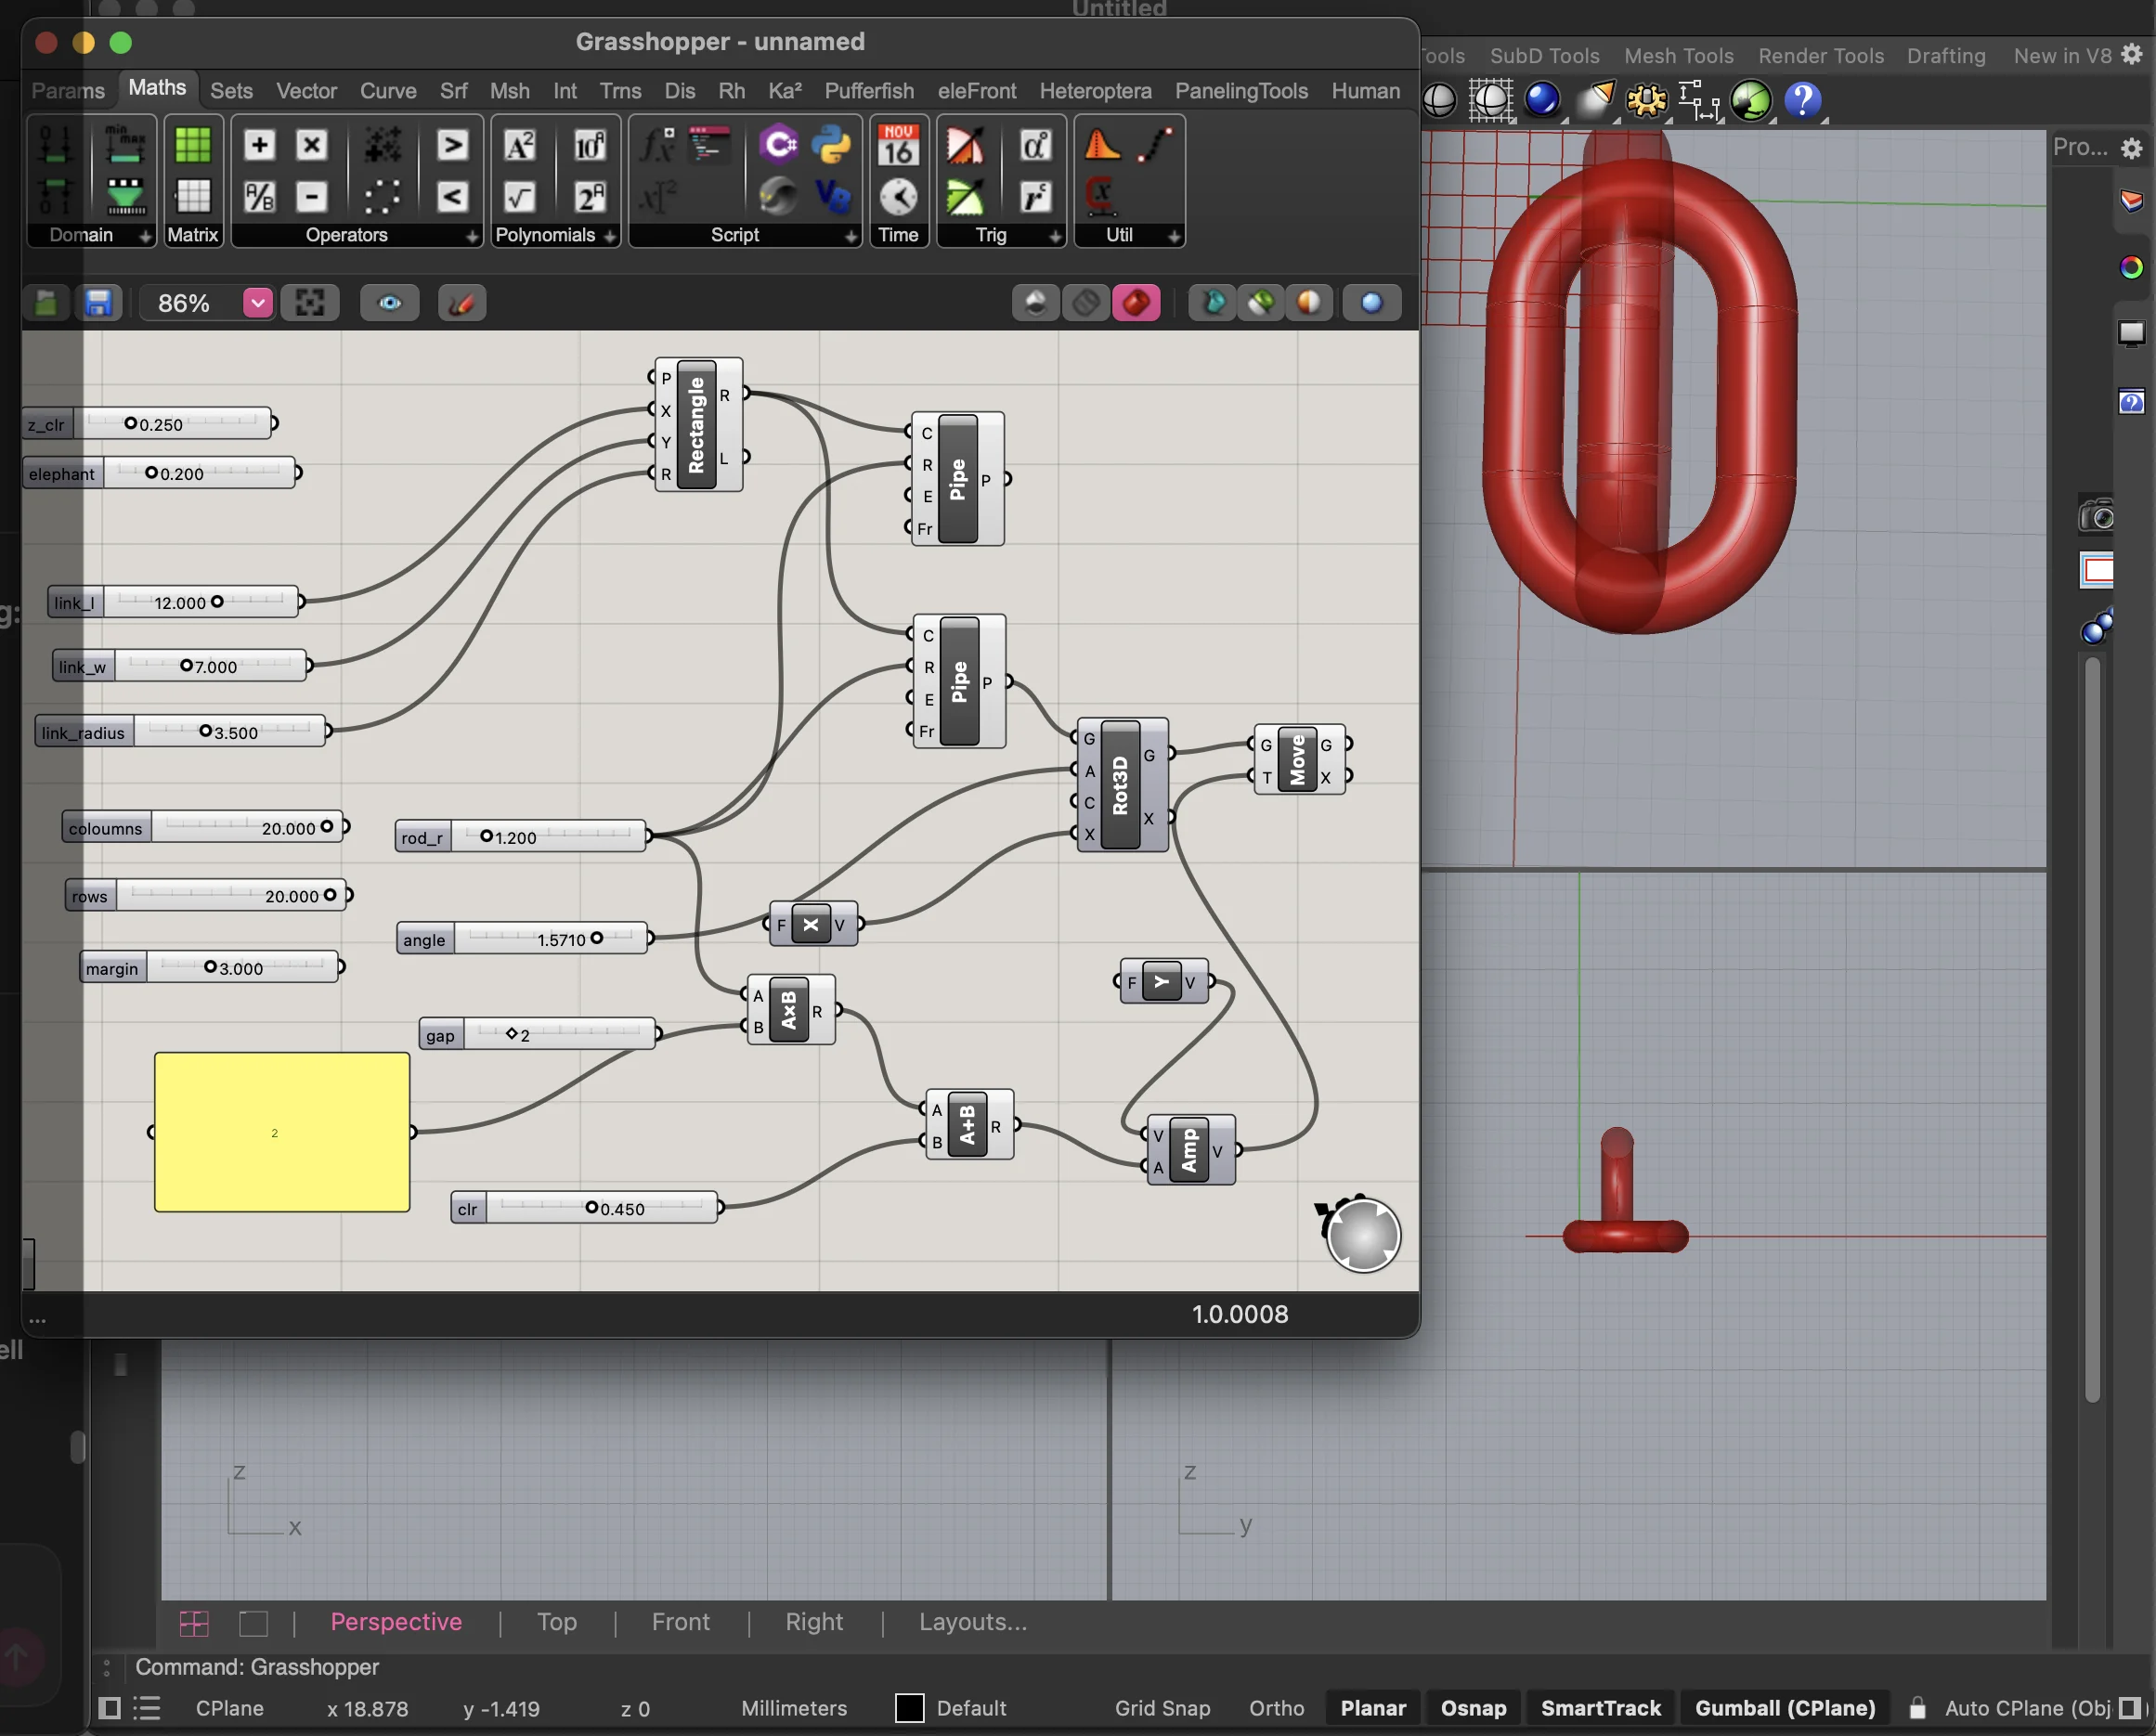Click the C# script component icon
The height and width of the screenshot is (1736, 2156).
coord(778,146)
